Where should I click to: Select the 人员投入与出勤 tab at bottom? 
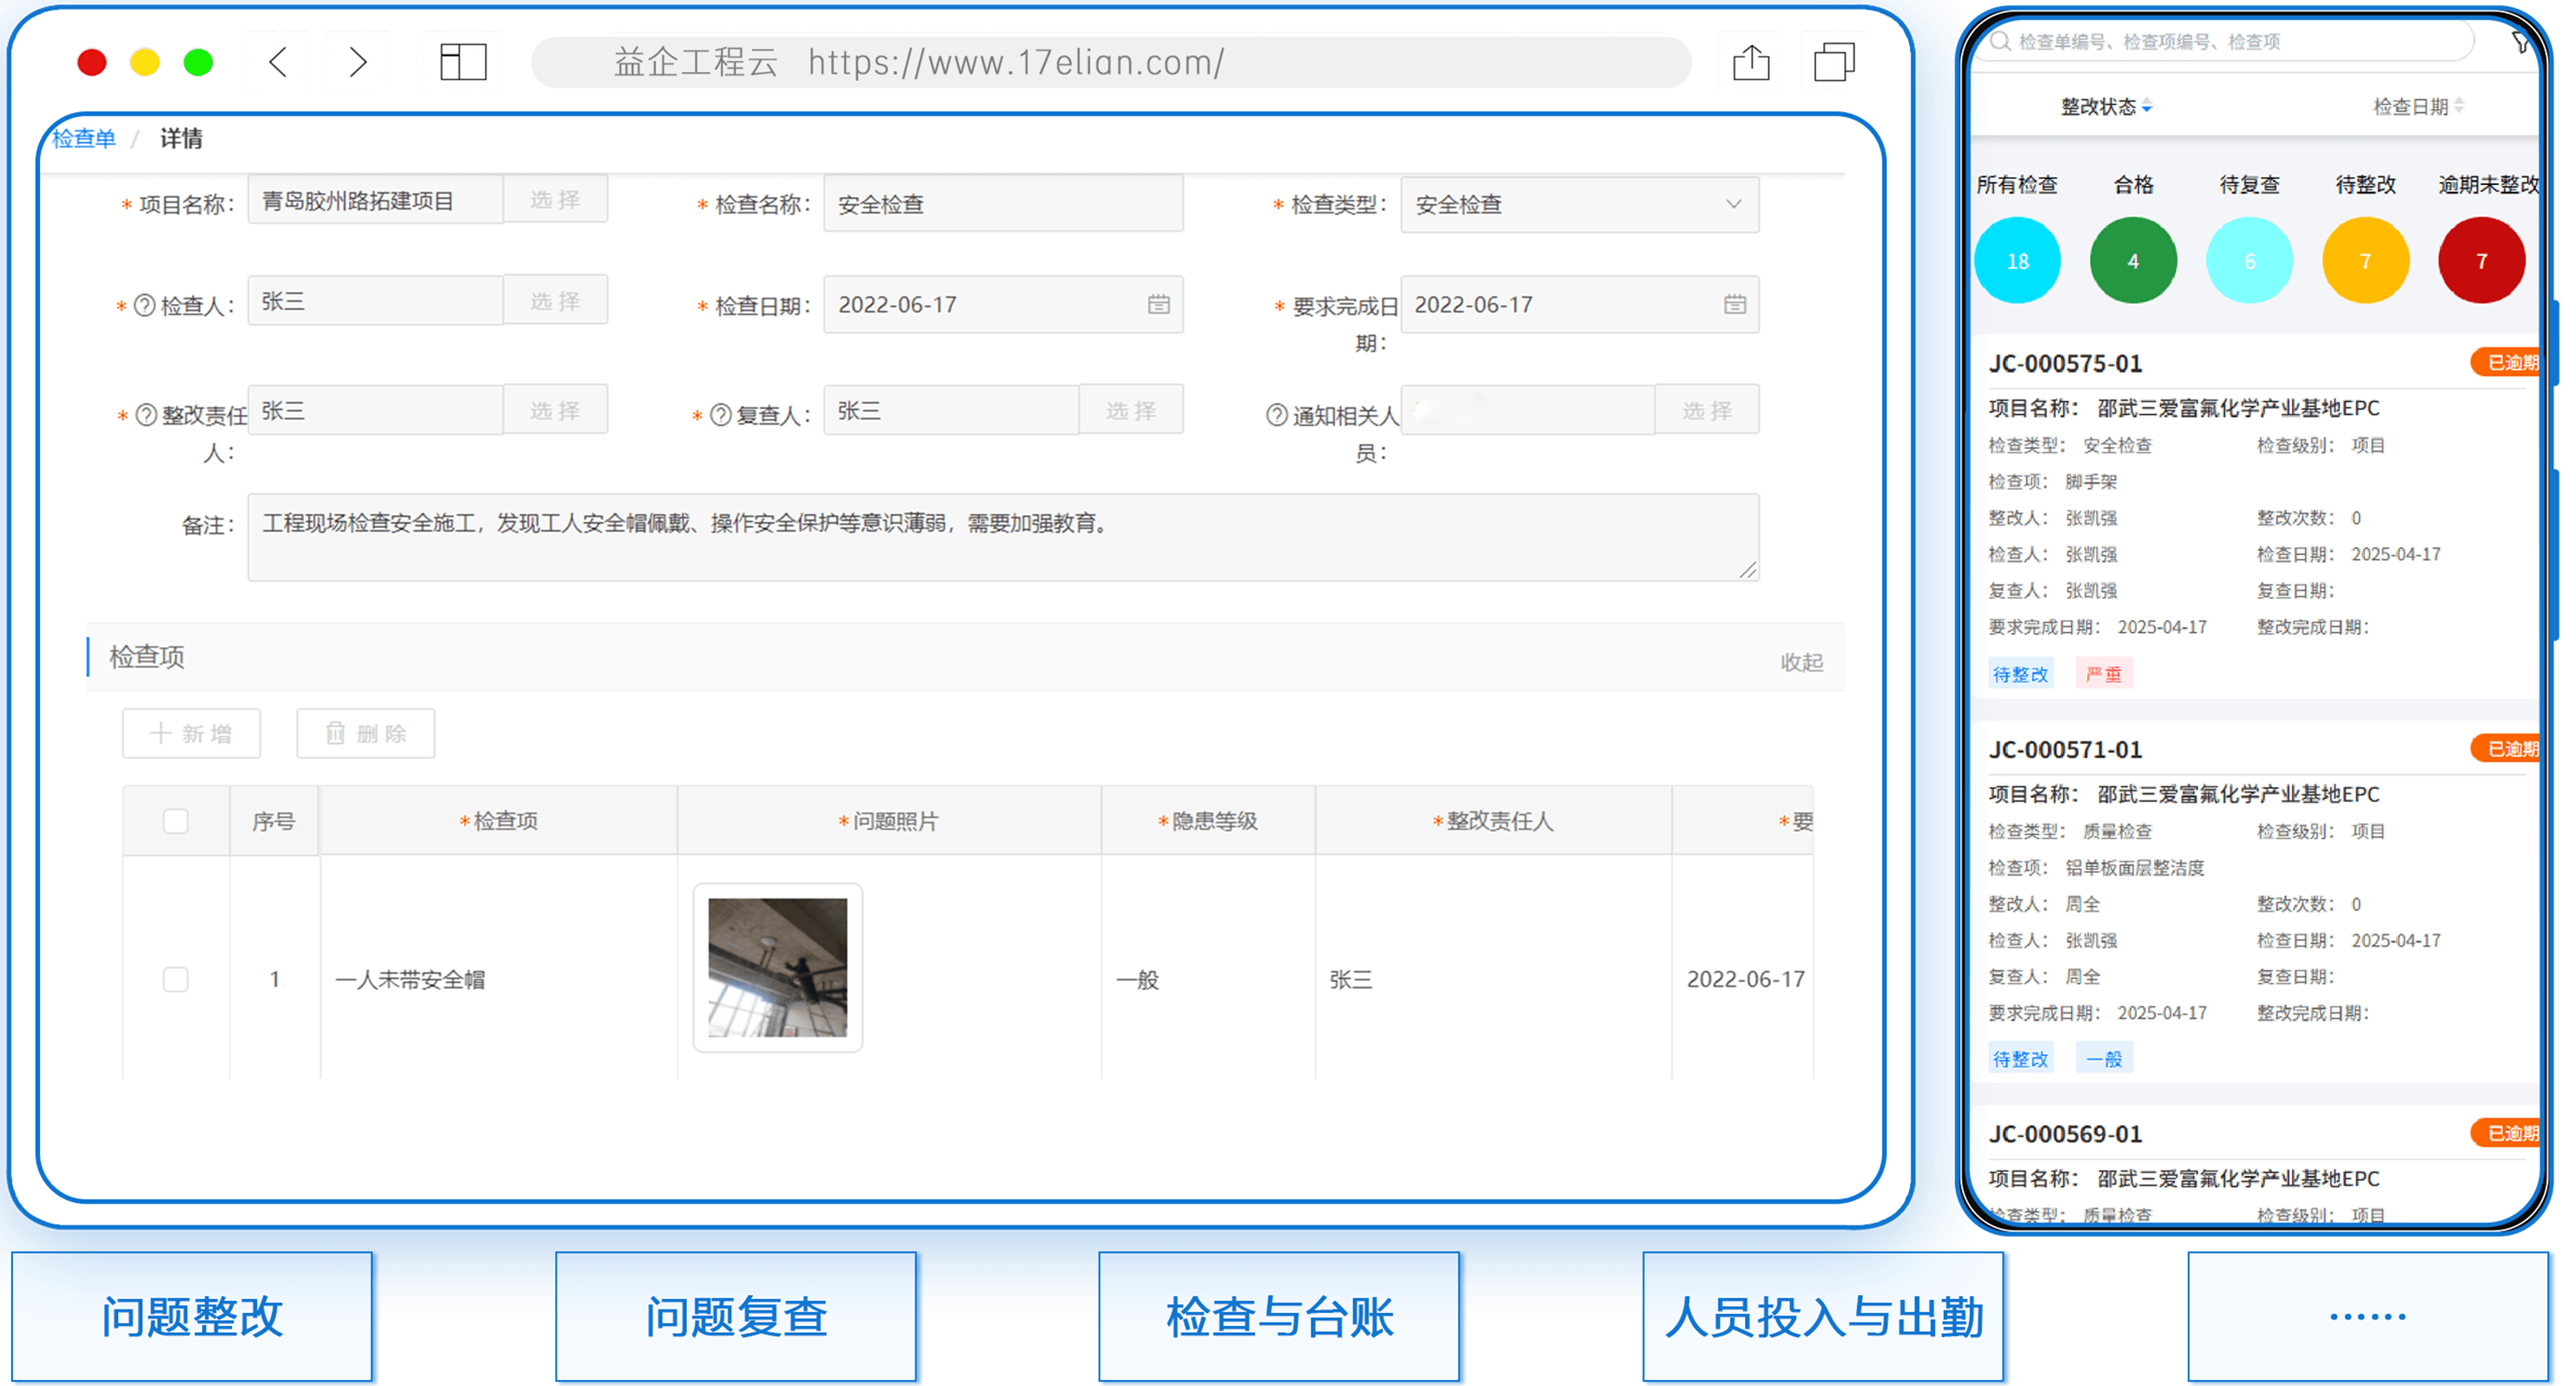1823,1317
